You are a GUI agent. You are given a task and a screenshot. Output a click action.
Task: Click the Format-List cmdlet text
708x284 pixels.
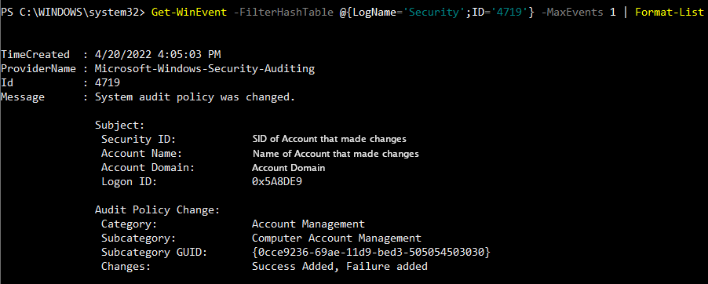point(670,13)
